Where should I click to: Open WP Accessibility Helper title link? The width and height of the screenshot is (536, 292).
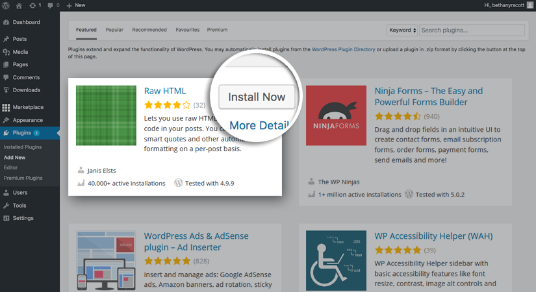tap(433, 236)
